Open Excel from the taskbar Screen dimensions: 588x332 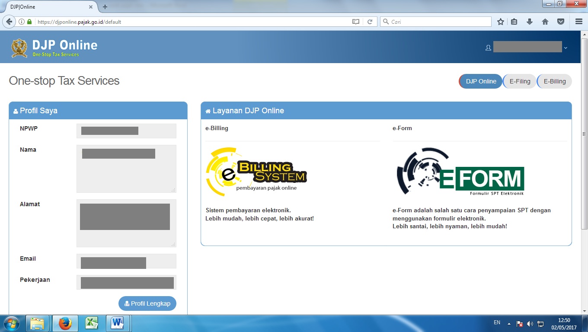point(91,323)
